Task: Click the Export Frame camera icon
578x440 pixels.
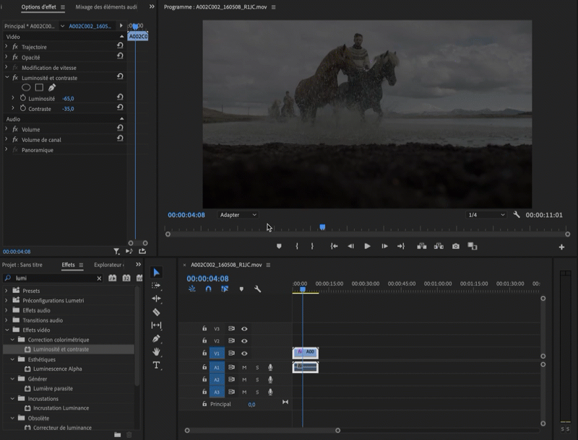Action: 456,246
